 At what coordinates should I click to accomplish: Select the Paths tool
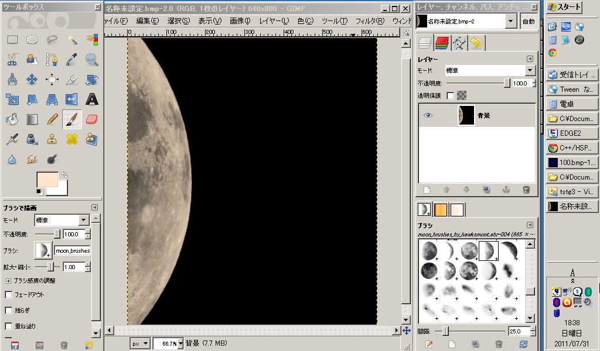pos(52,59)
